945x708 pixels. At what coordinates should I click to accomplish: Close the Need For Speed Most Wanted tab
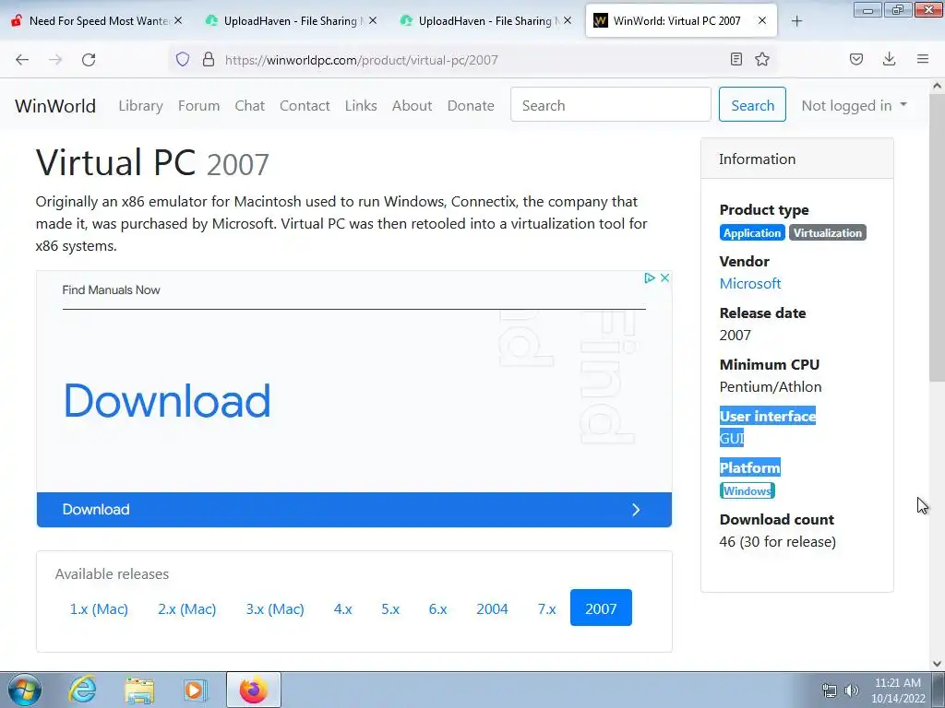click(x=178, y=20)
